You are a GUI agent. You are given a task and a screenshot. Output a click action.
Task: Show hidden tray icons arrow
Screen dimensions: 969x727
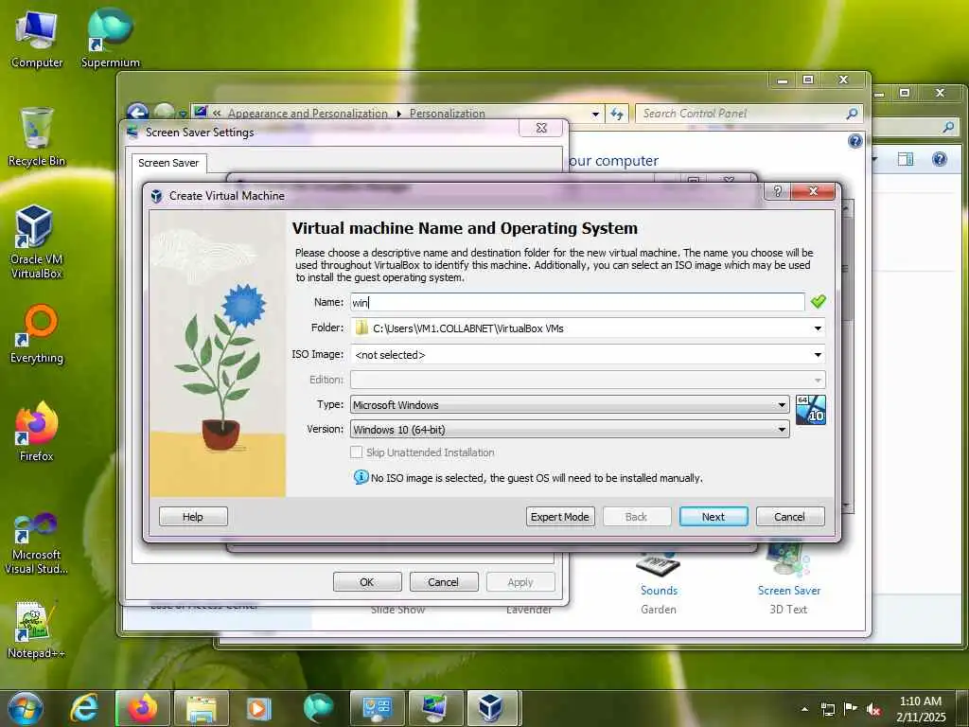[804, 709]
